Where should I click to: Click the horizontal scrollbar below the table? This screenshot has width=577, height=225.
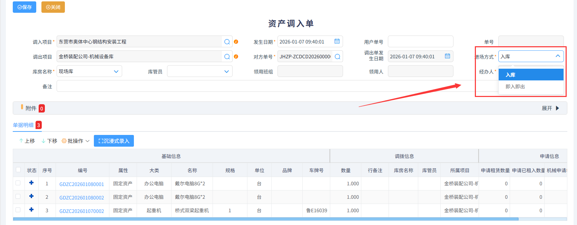[266, 219]
